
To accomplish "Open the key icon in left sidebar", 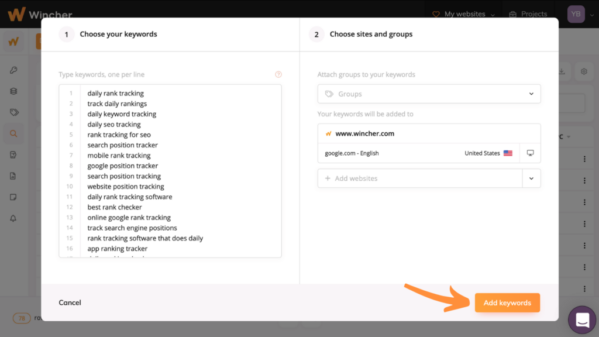I will click(x=13, y=70).
